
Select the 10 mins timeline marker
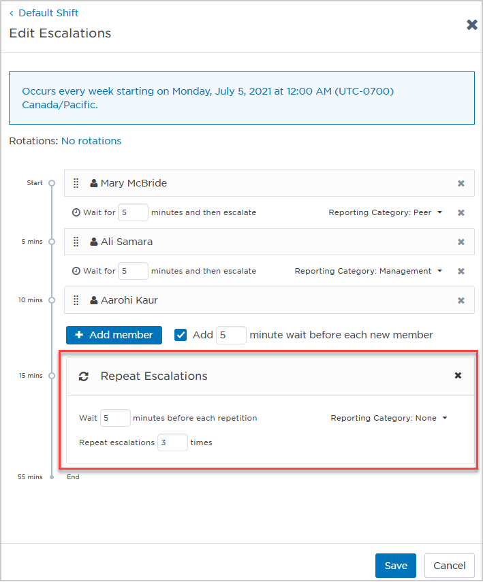point(52,300)
